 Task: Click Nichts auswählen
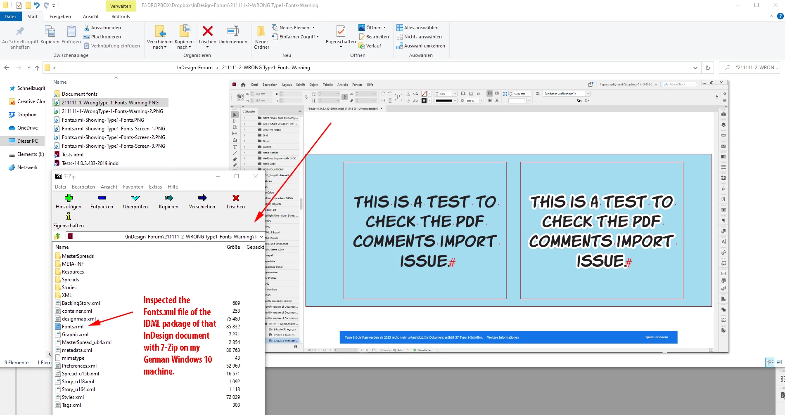pyautogui.click(x=419, y=37)
